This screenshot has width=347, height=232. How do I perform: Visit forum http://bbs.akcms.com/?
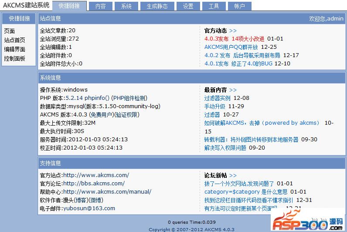[x=94, y=183]
